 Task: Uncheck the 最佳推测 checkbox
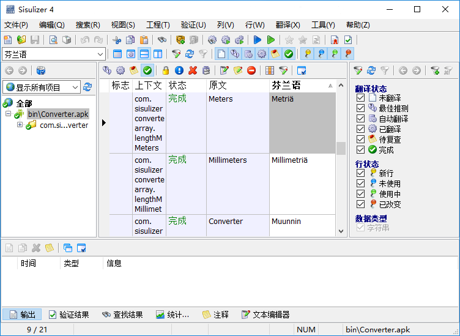tap(360, 108)
